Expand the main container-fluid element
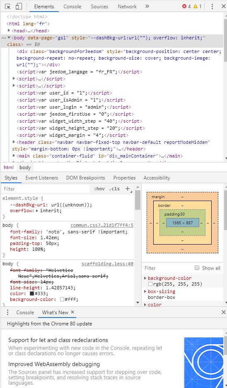227x388 pixels. (14, 156)
